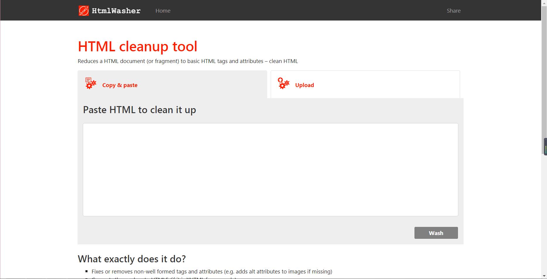Focus the Paste HTML text area
This screenshot has width=547, height=279.
pos(270,170)
